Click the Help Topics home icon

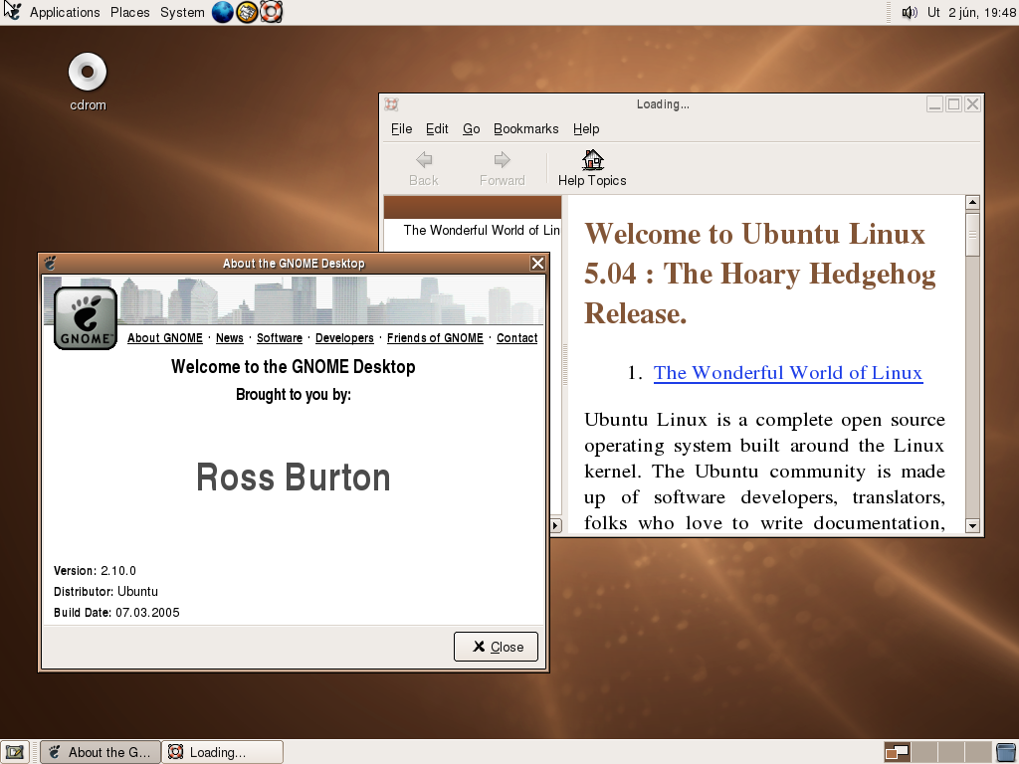pos(592,160)
